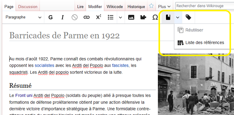Open the superscript text style icon

coord(98,17)
